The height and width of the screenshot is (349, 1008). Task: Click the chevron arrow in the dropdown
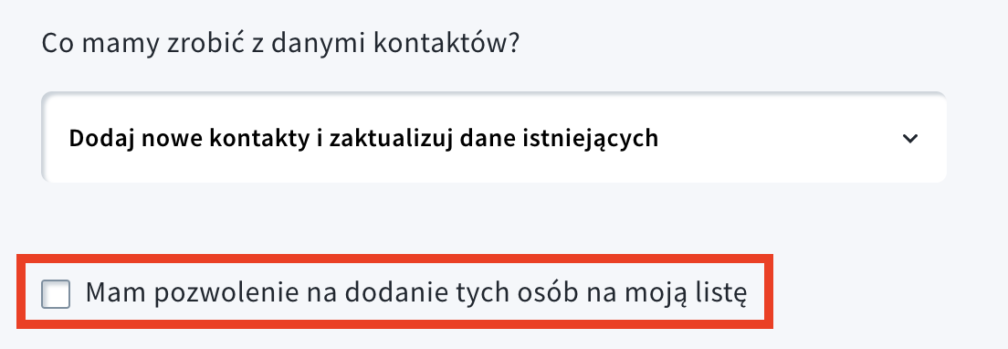909,138
